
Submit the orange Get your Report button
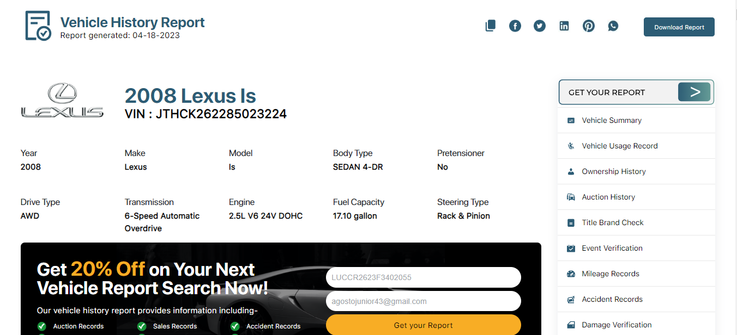tap(424, 325)
